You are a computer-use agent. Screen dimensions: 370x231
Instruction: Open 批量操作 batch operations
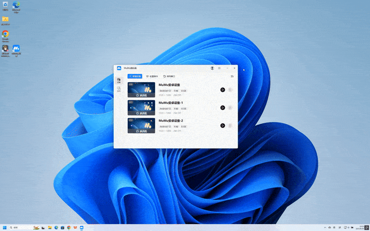(x=152, y=76)
